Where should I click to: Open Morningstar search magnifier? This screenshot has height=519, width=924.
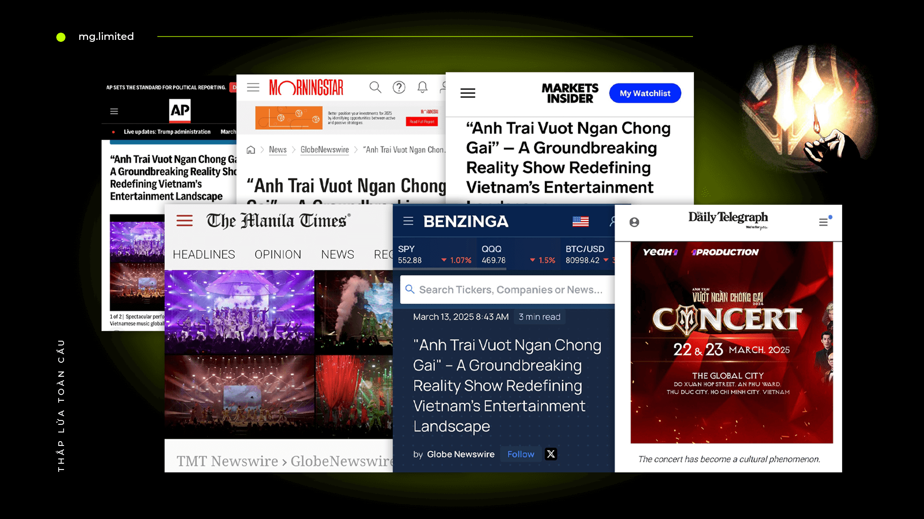click(x=375, y=87)
